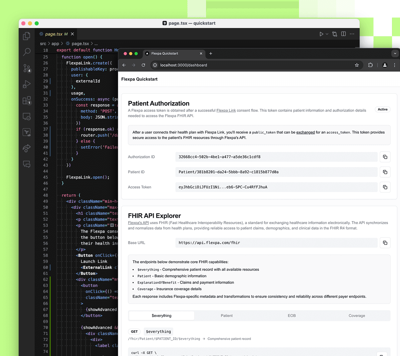400x356 pixels.
Task: Switch to the Coverage endpoint tab
Action: click(357, 316)
